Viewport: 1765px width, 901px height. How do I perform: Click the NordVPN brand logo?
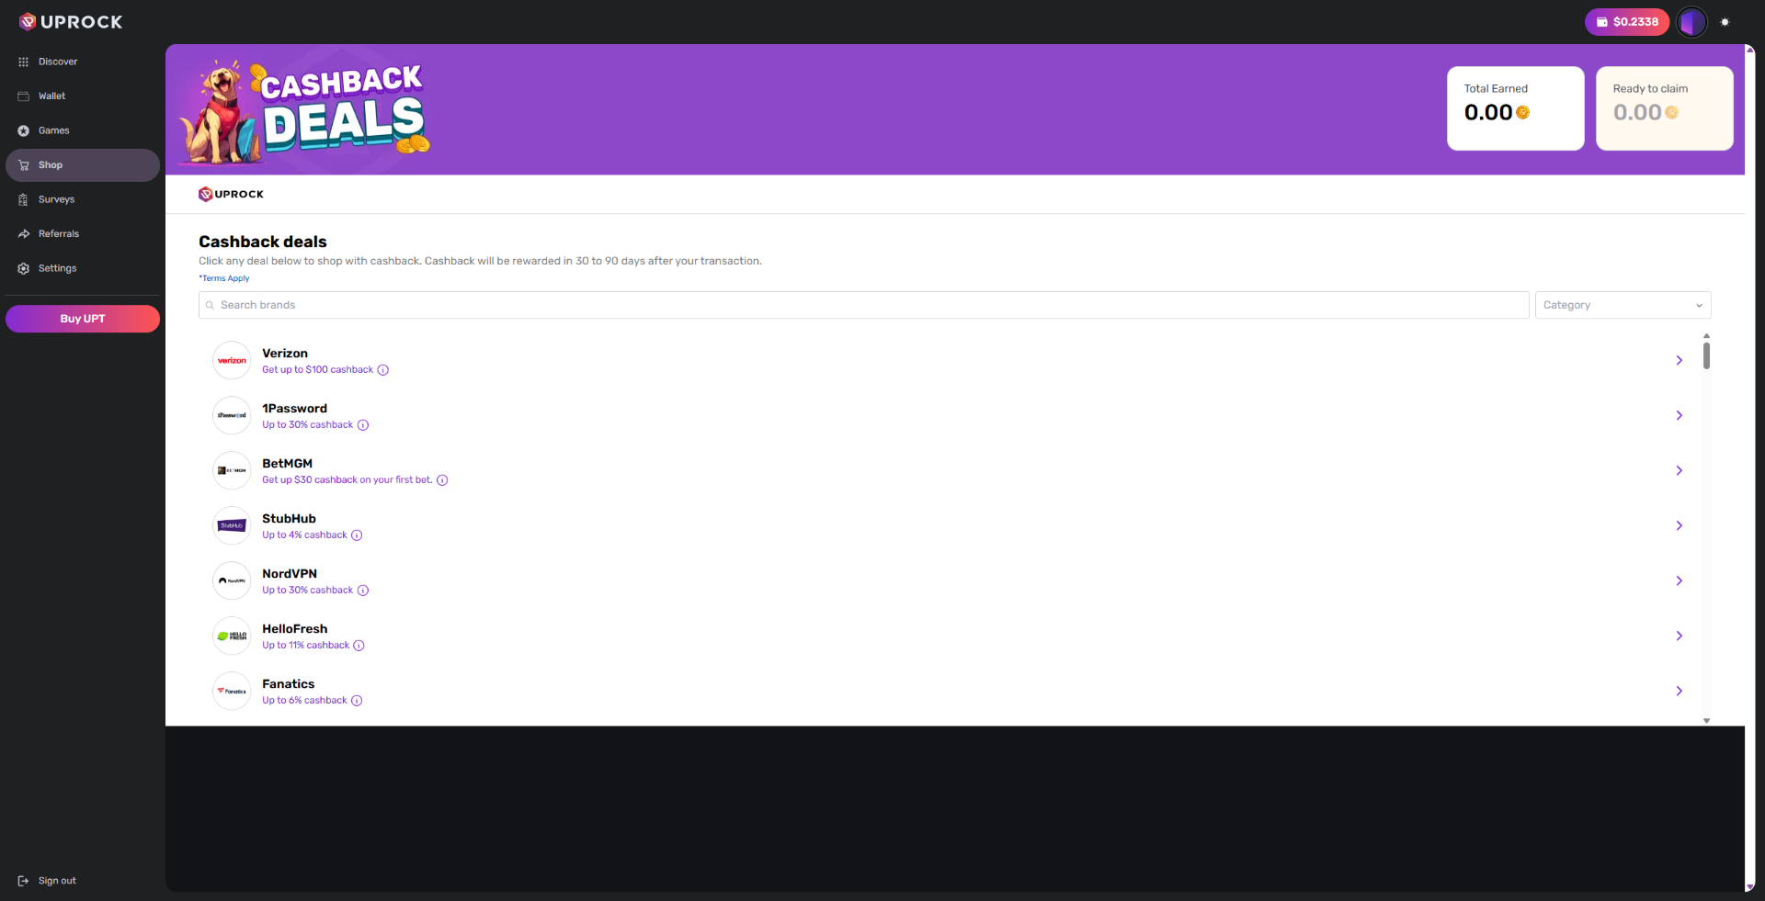coord(232,580)
